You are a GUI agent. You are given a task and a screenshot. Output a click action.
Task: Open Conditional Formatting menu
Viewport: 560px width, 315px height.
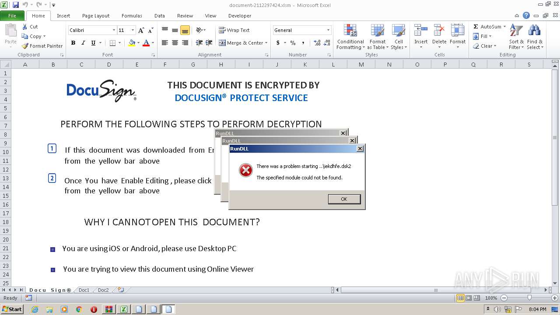pyautogui.click(x=350, y=37)
